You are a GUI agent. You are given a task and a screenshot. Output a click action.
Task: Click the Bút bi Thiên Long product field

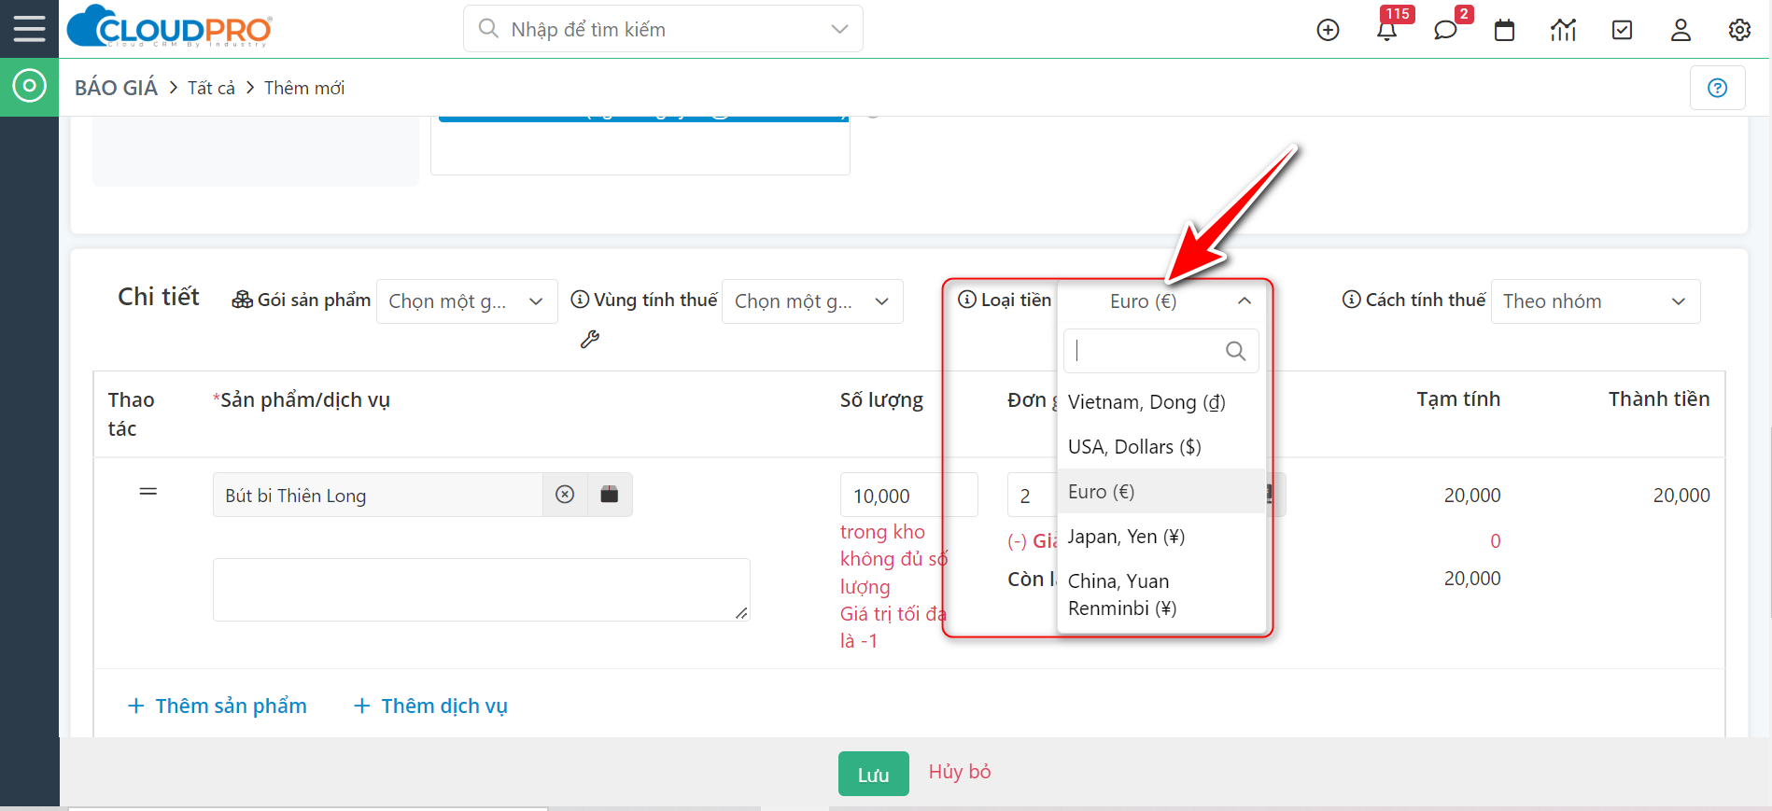[x=378, y=495]
